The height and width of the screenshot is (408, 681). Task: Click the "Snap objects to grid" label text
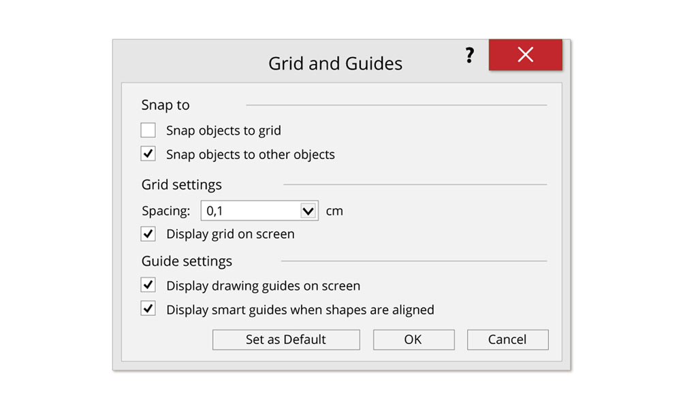click(223, 131)
